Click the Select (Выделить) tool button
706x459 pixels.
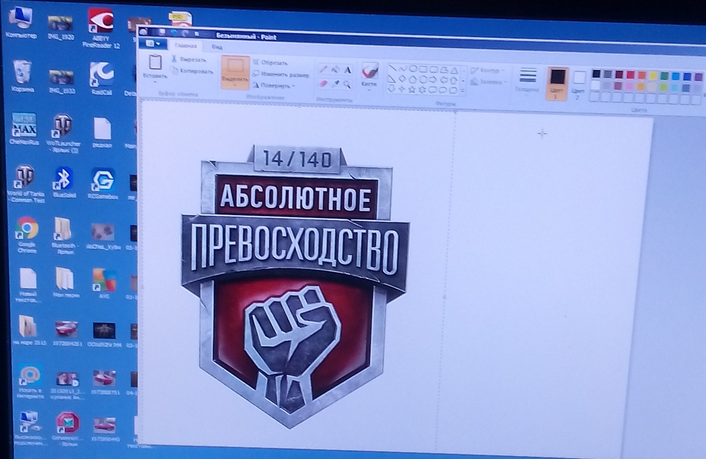pos(235,72)
